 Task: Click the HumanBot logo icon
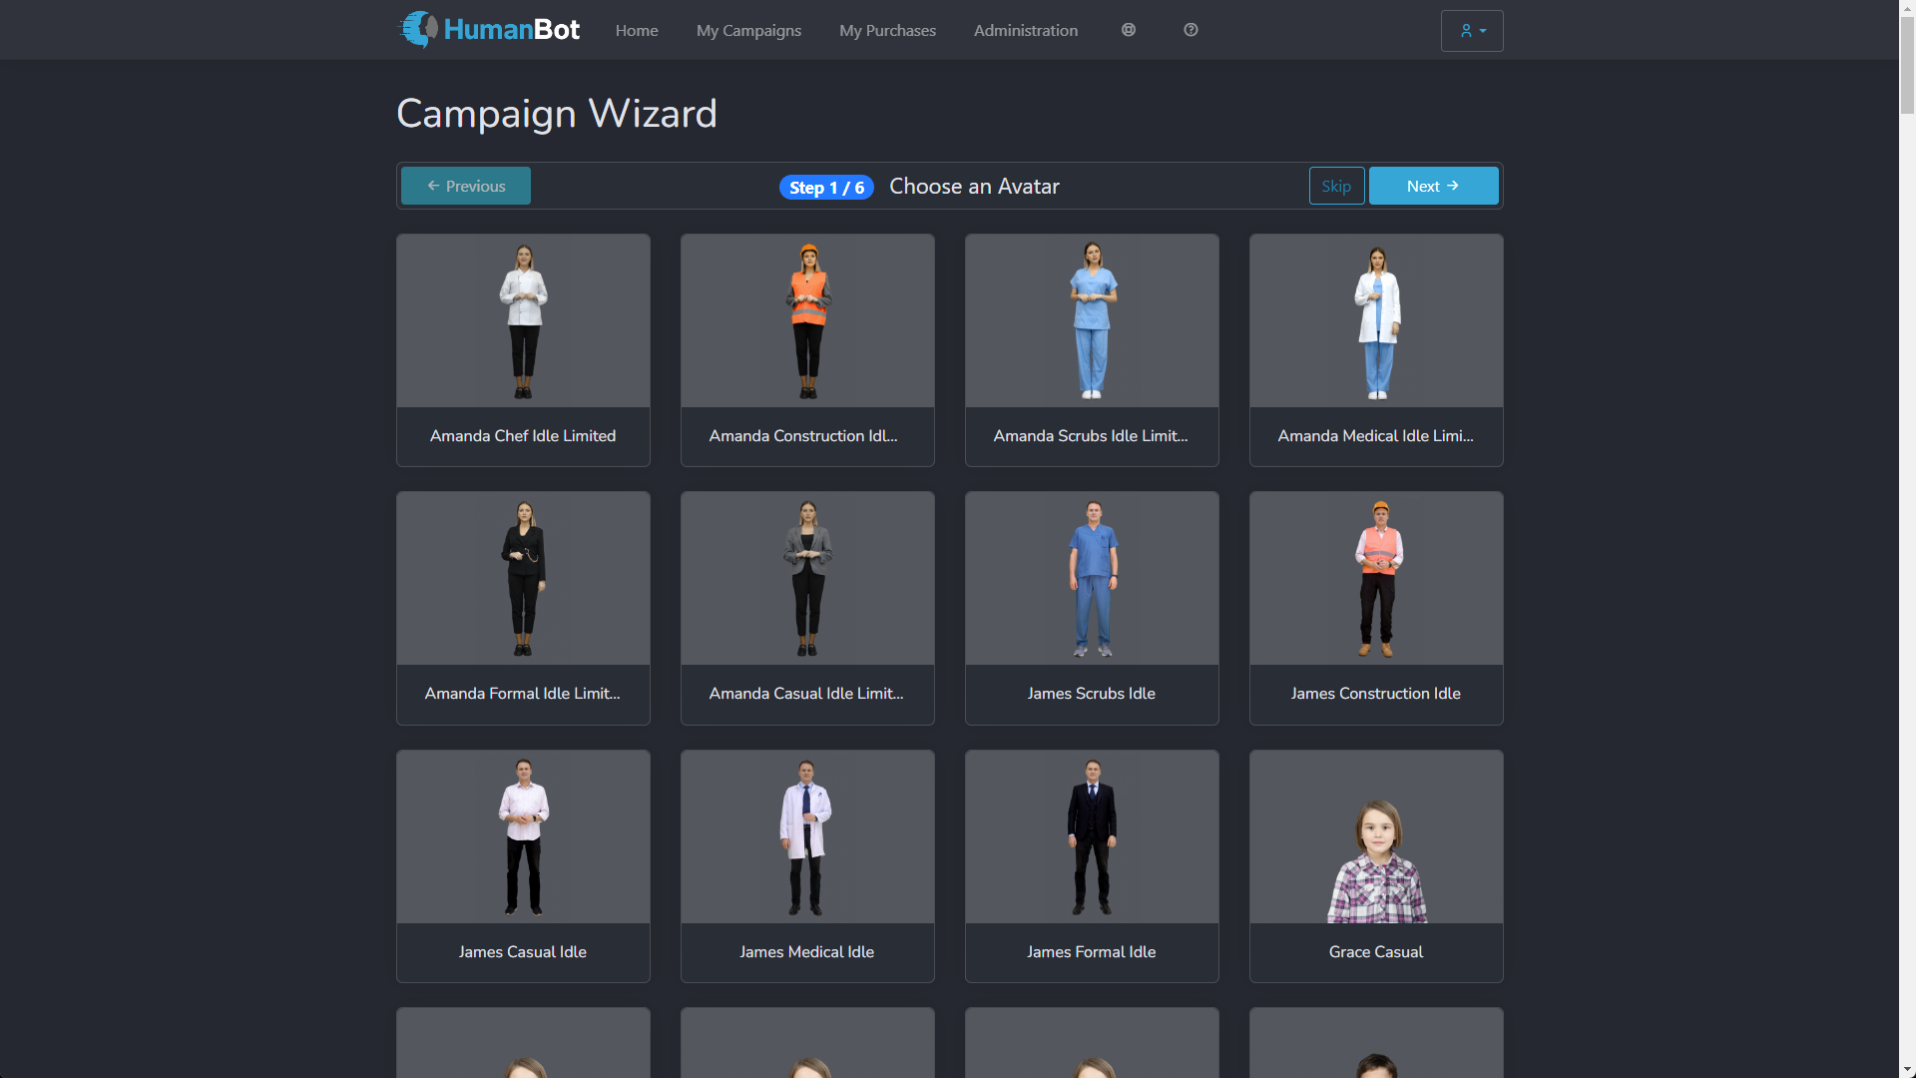coord(418,30)
